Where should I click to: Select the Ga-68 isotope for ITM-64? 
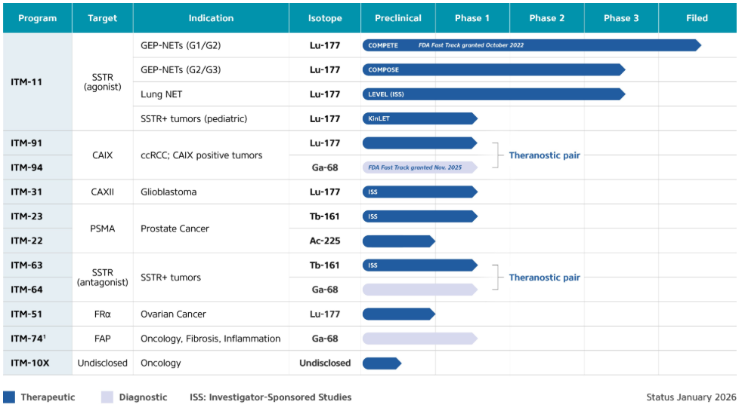(325, 290)
